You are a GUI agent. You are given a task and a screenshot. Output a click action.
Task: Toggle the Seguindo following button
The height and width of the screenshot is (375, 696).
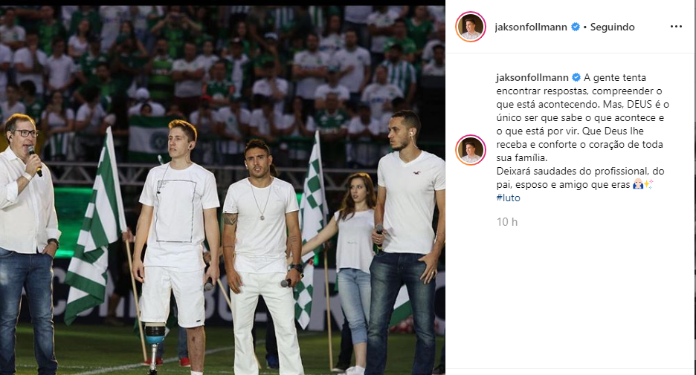[612, 27]
